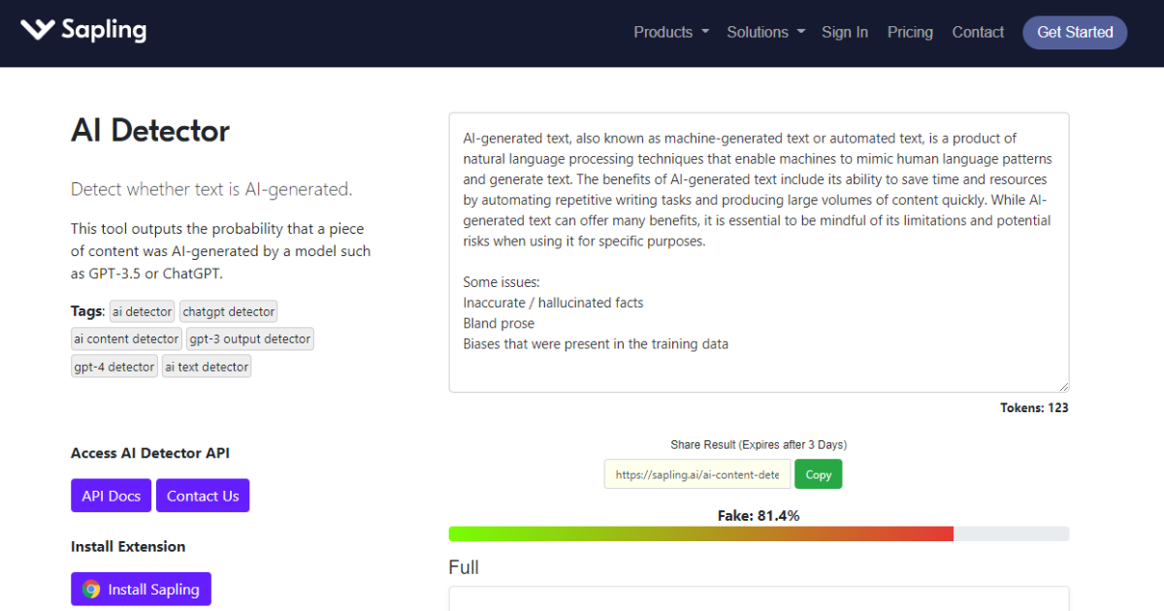
Task: Click the Copy button for share link
Action: pos(818,474)
